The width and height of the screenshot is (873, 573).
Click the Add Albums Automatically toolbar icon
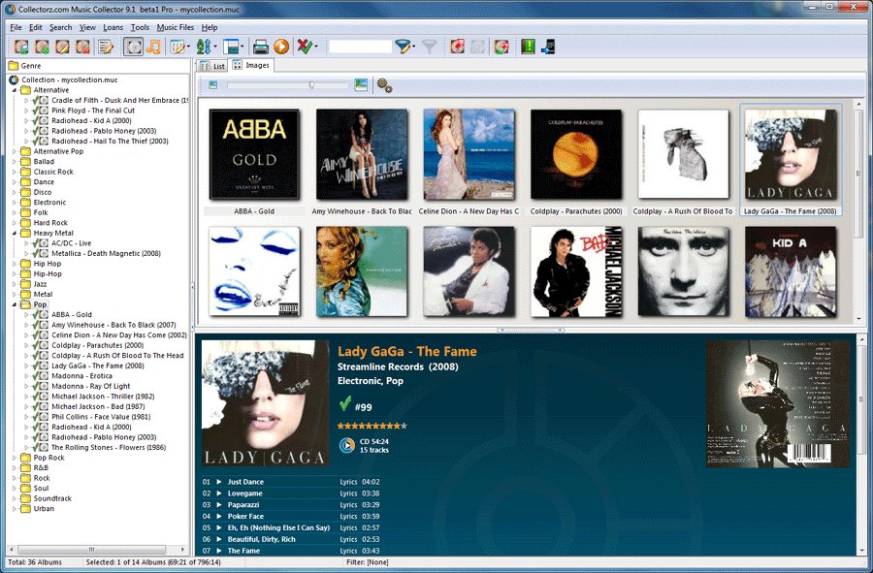[21, 47]
